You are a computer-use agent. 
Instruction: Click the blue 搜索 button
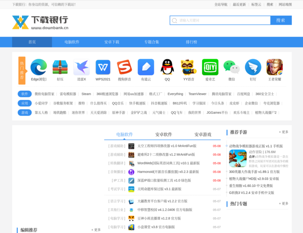281,21
